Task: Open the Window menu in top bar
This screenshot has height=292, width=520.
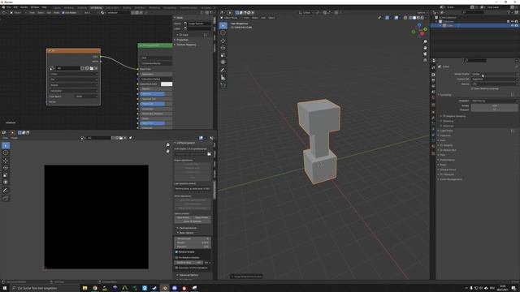Action: pos(35,7)
